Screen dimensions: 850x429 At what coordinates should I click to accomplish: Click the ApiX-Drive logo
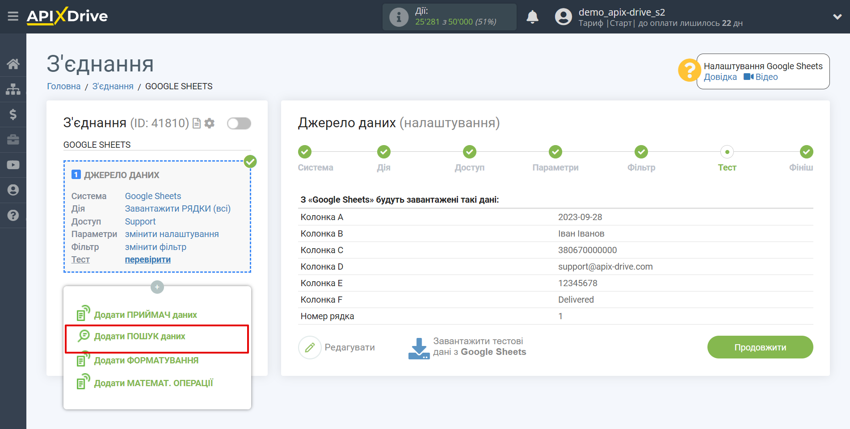coord(67,16)
